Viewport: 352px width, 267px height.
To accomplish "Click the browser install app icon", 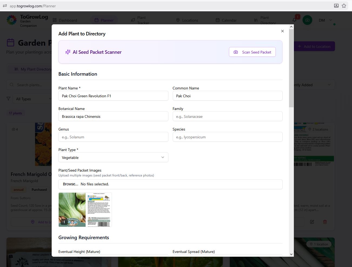I will (336, 6).
